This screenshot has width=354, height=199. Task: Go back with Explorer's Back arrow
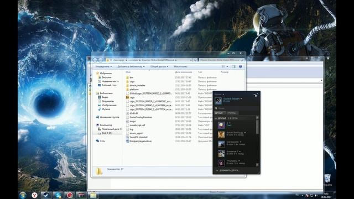click(95, 60)
